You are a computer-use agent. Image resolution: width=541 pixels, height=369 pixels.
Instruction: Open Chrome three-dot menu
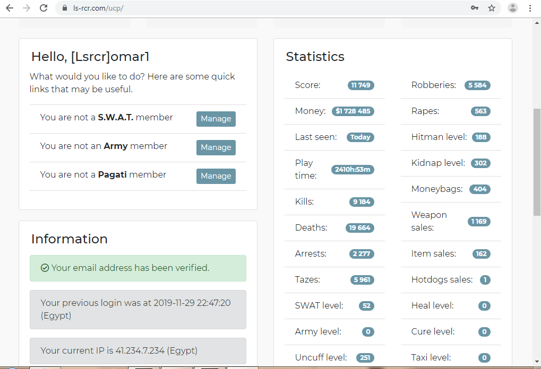[x=530, y=8]
